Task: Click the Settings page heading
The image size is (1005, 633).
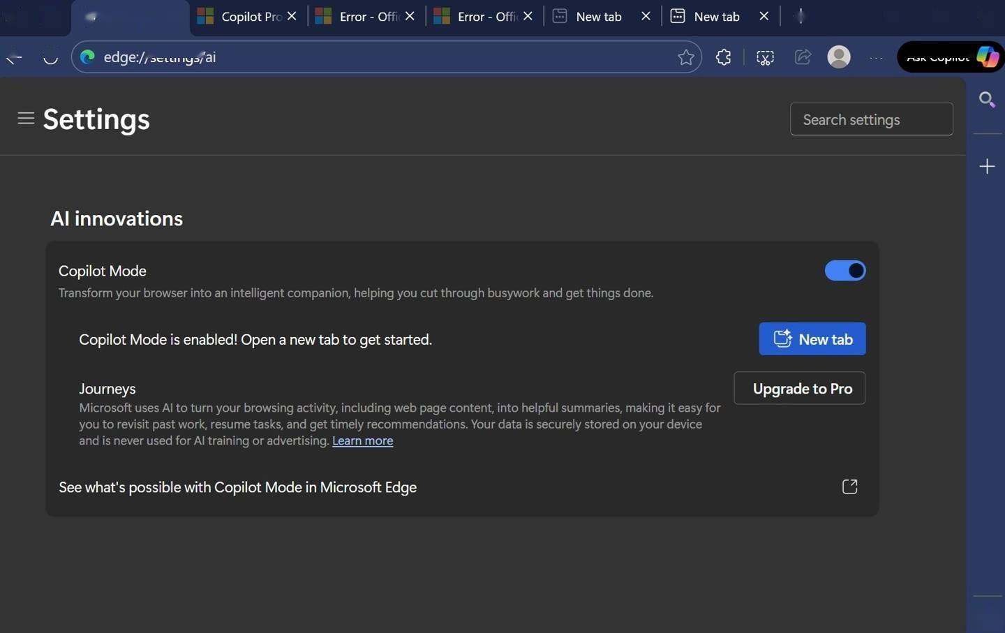Action: coord(96,119)
